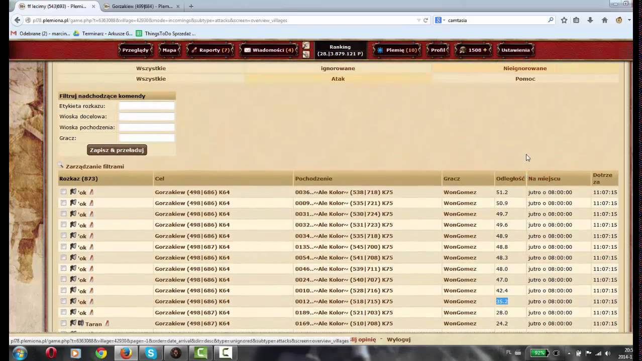
Task: Open the Firefox downloads arrow icon
Action: 590,20
